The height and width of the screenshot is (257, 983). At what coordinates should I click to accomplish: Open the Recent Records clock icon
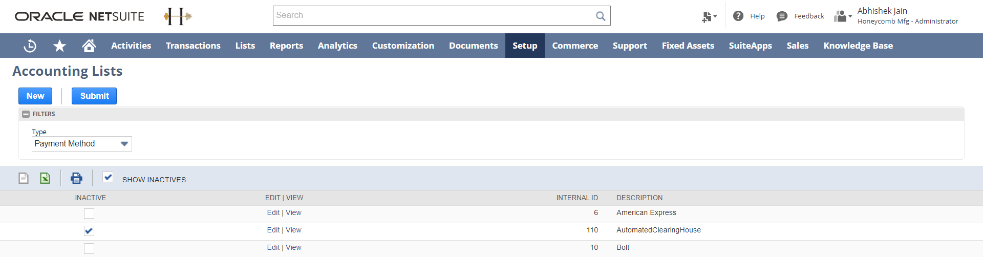[30, 46]
